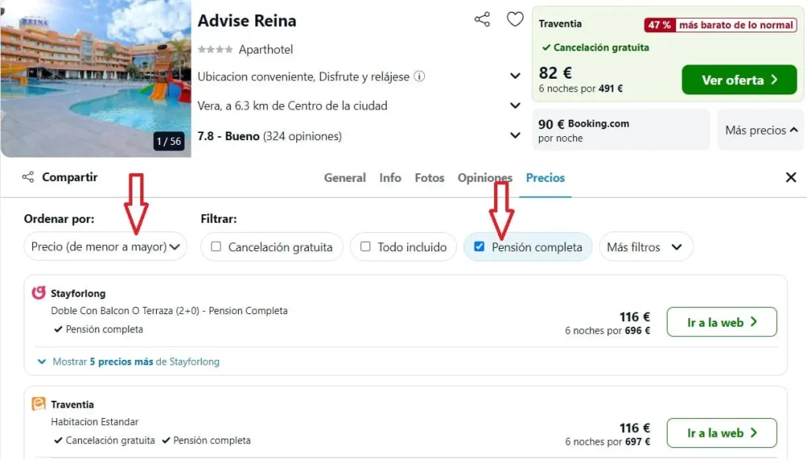Expand the Vera location row chevron
This screenshot has height=459, width=807.
tap(515, 105)
